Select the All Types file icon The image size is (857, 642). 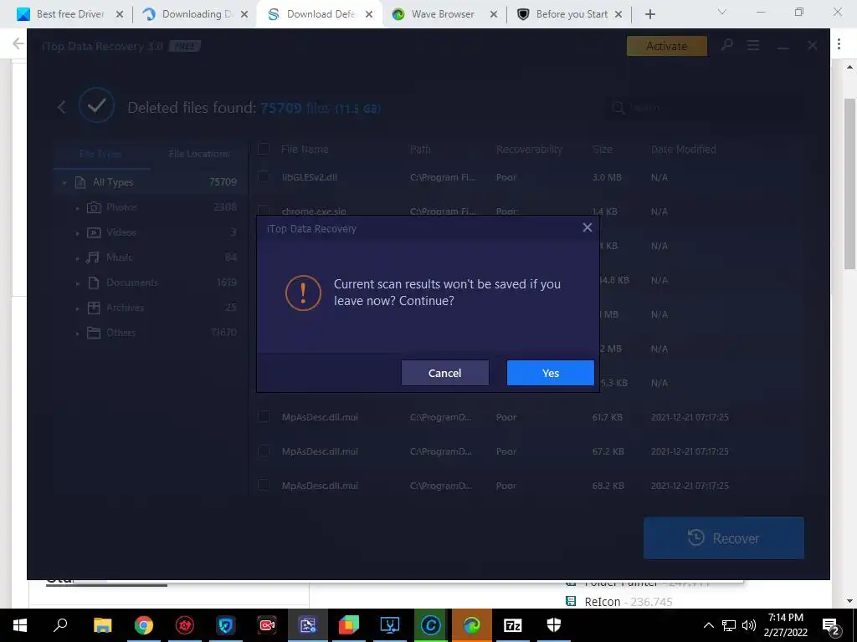click(80, 182)
